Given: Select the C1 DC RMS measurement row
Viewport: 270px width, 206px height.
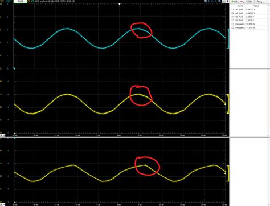Looking at the screenshot, I should click(x=249, y=17).
